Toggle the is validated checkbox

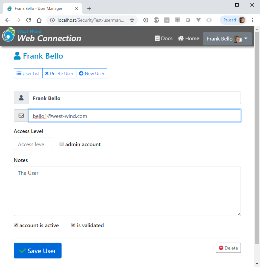pyautogui.click(x=73, y=225)
